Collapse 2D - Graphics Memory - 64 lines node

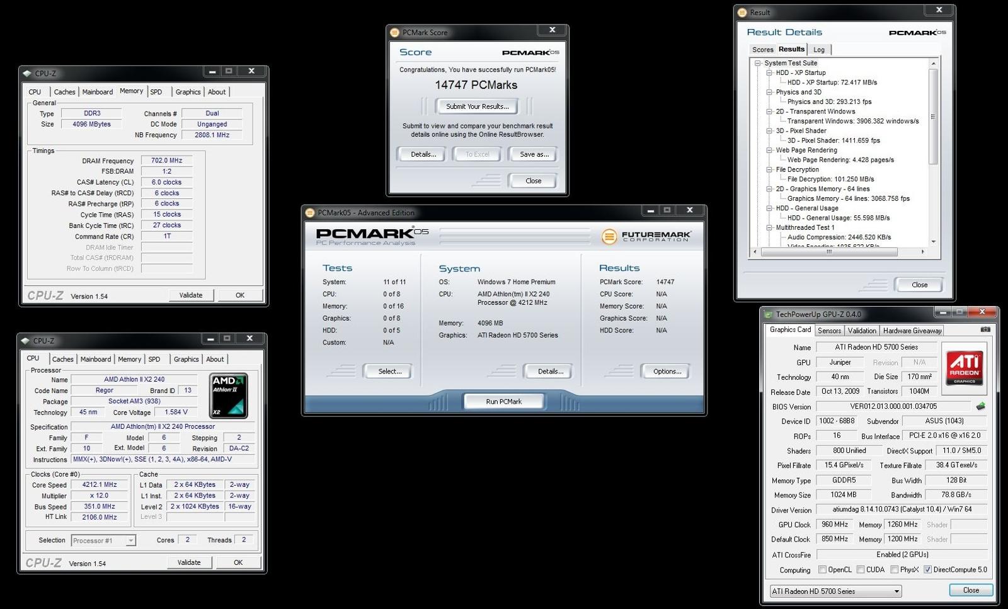[x=769, y=189]
